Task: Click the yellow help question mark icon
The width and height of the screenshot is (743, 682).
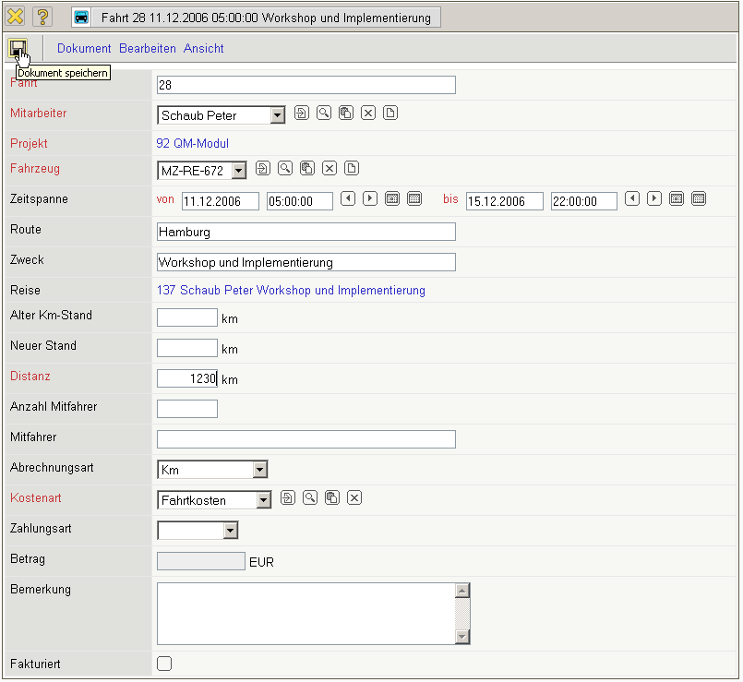Action: tap(42, 17)
